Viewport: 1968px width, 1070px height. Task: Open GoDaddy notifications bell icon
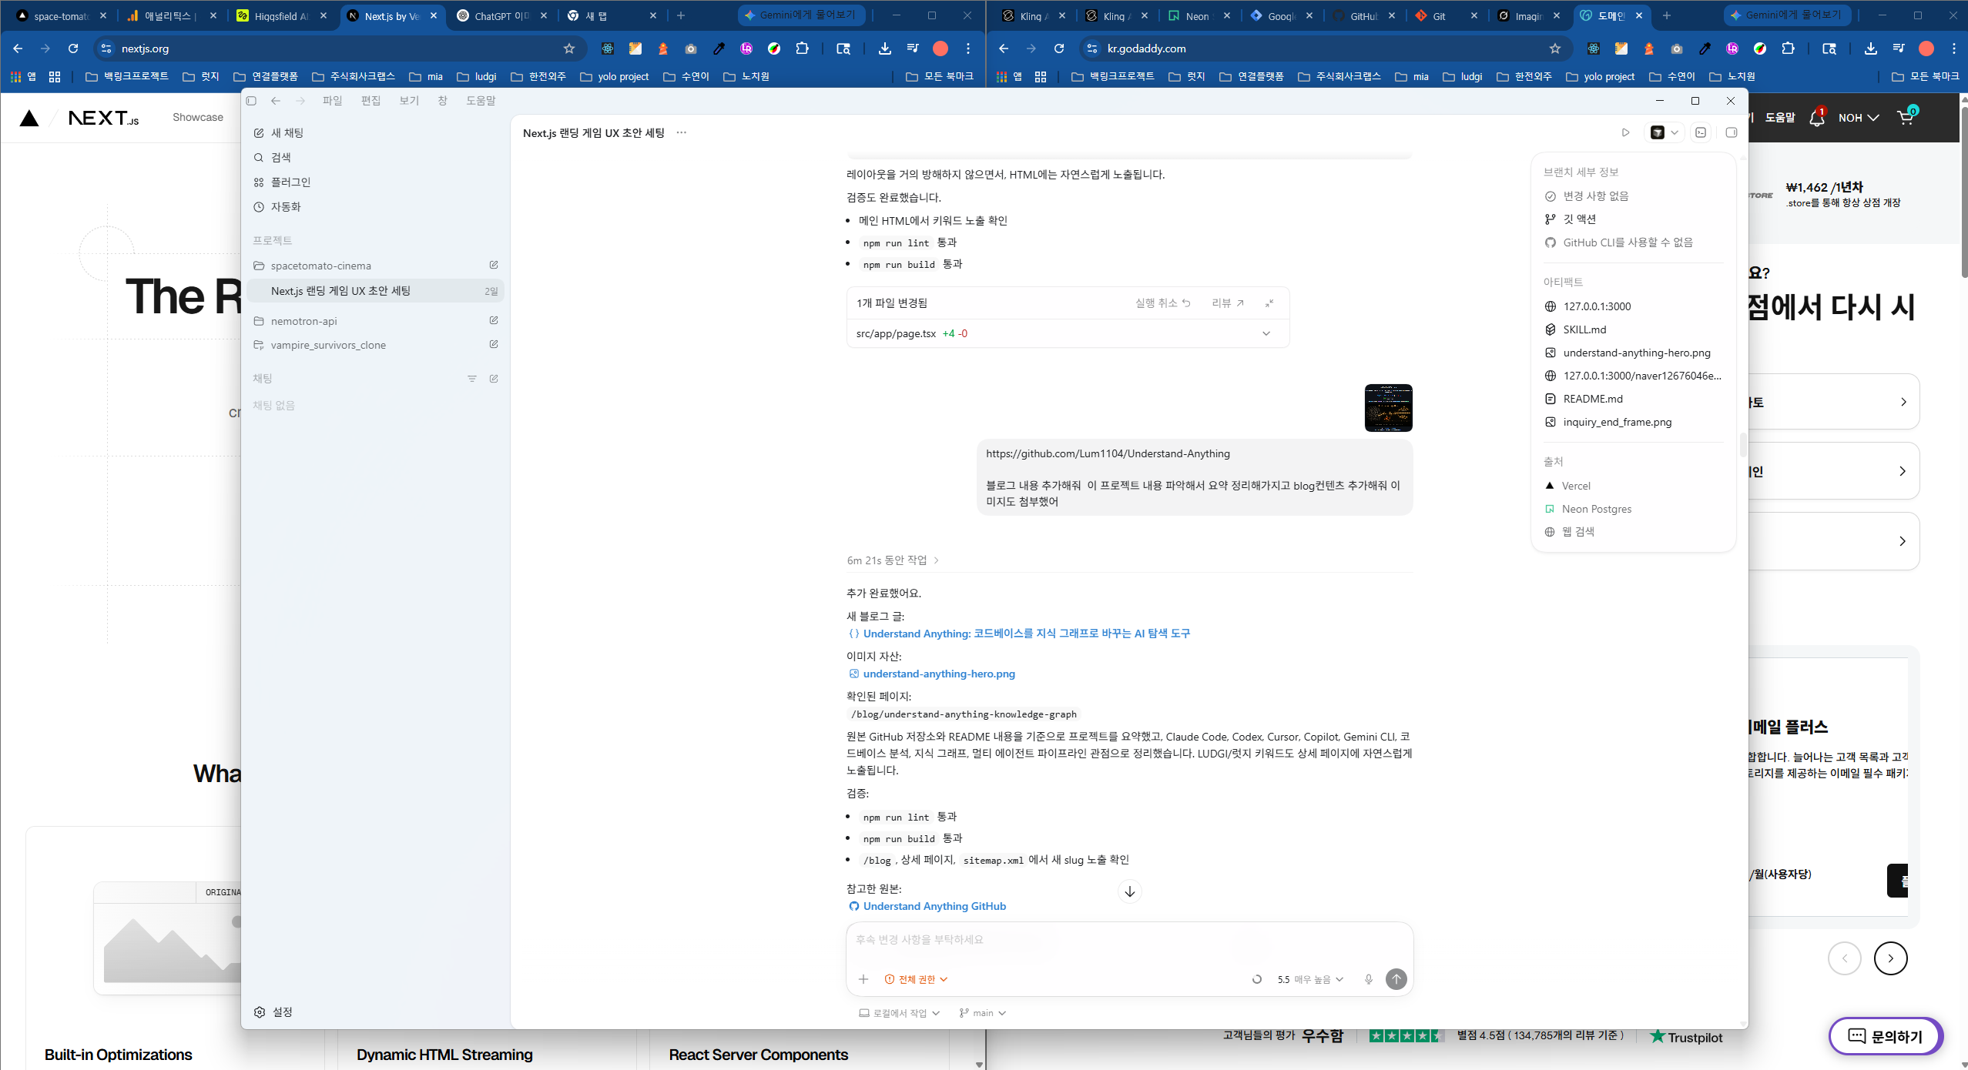(x=1817, y=117)
